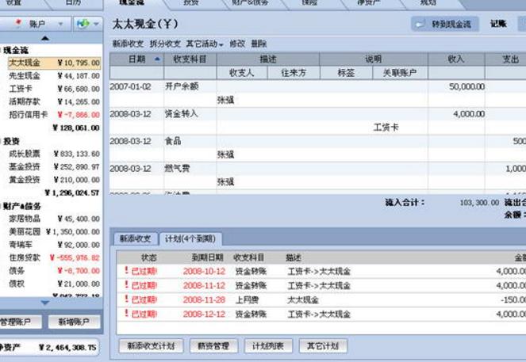Viewport: 526px width, 362px height.
Task: Click the 转到现金流 button
Action: coord(445,24)
